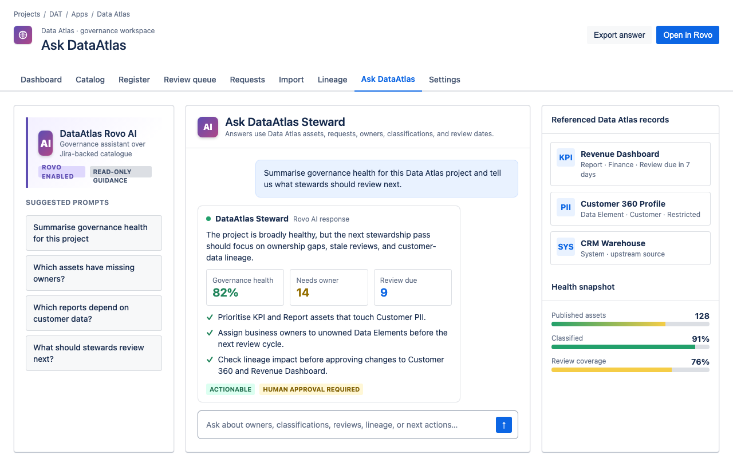This screenshot has width=733, height=466.
Task: Navigate to Apps breadcrumb
Action: coord(80,14)
